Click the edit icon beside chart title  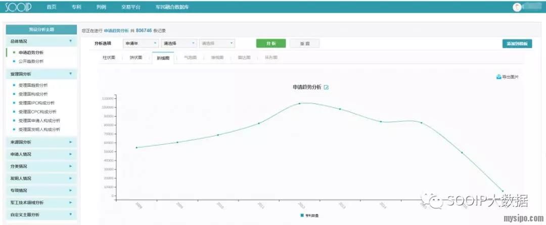[326, 87]
